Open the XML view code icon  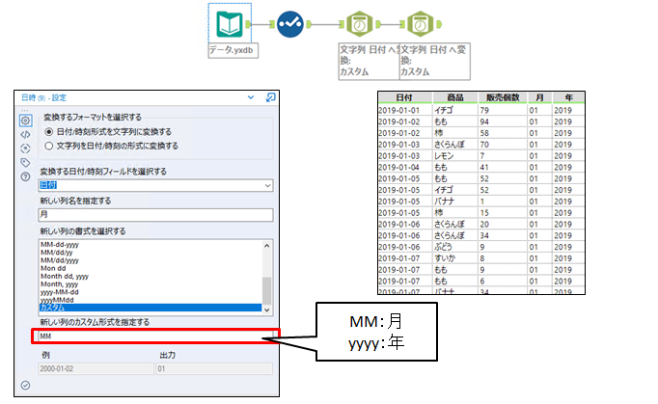pos(25,133)
